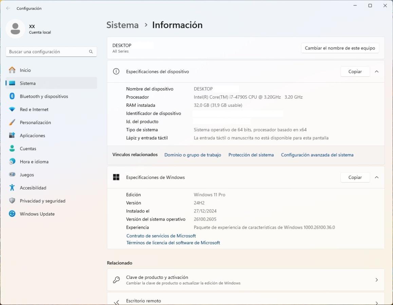Screen dimensions: 393x305
Task: Open Clave de producto y activación chevron
Action: tap(376, 280)
